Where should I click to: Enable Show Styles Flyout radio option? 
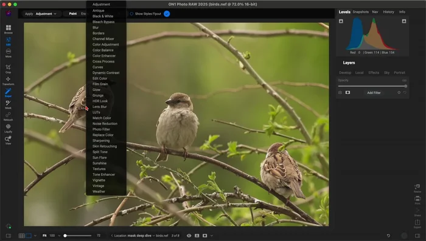[x=131, y=13]
